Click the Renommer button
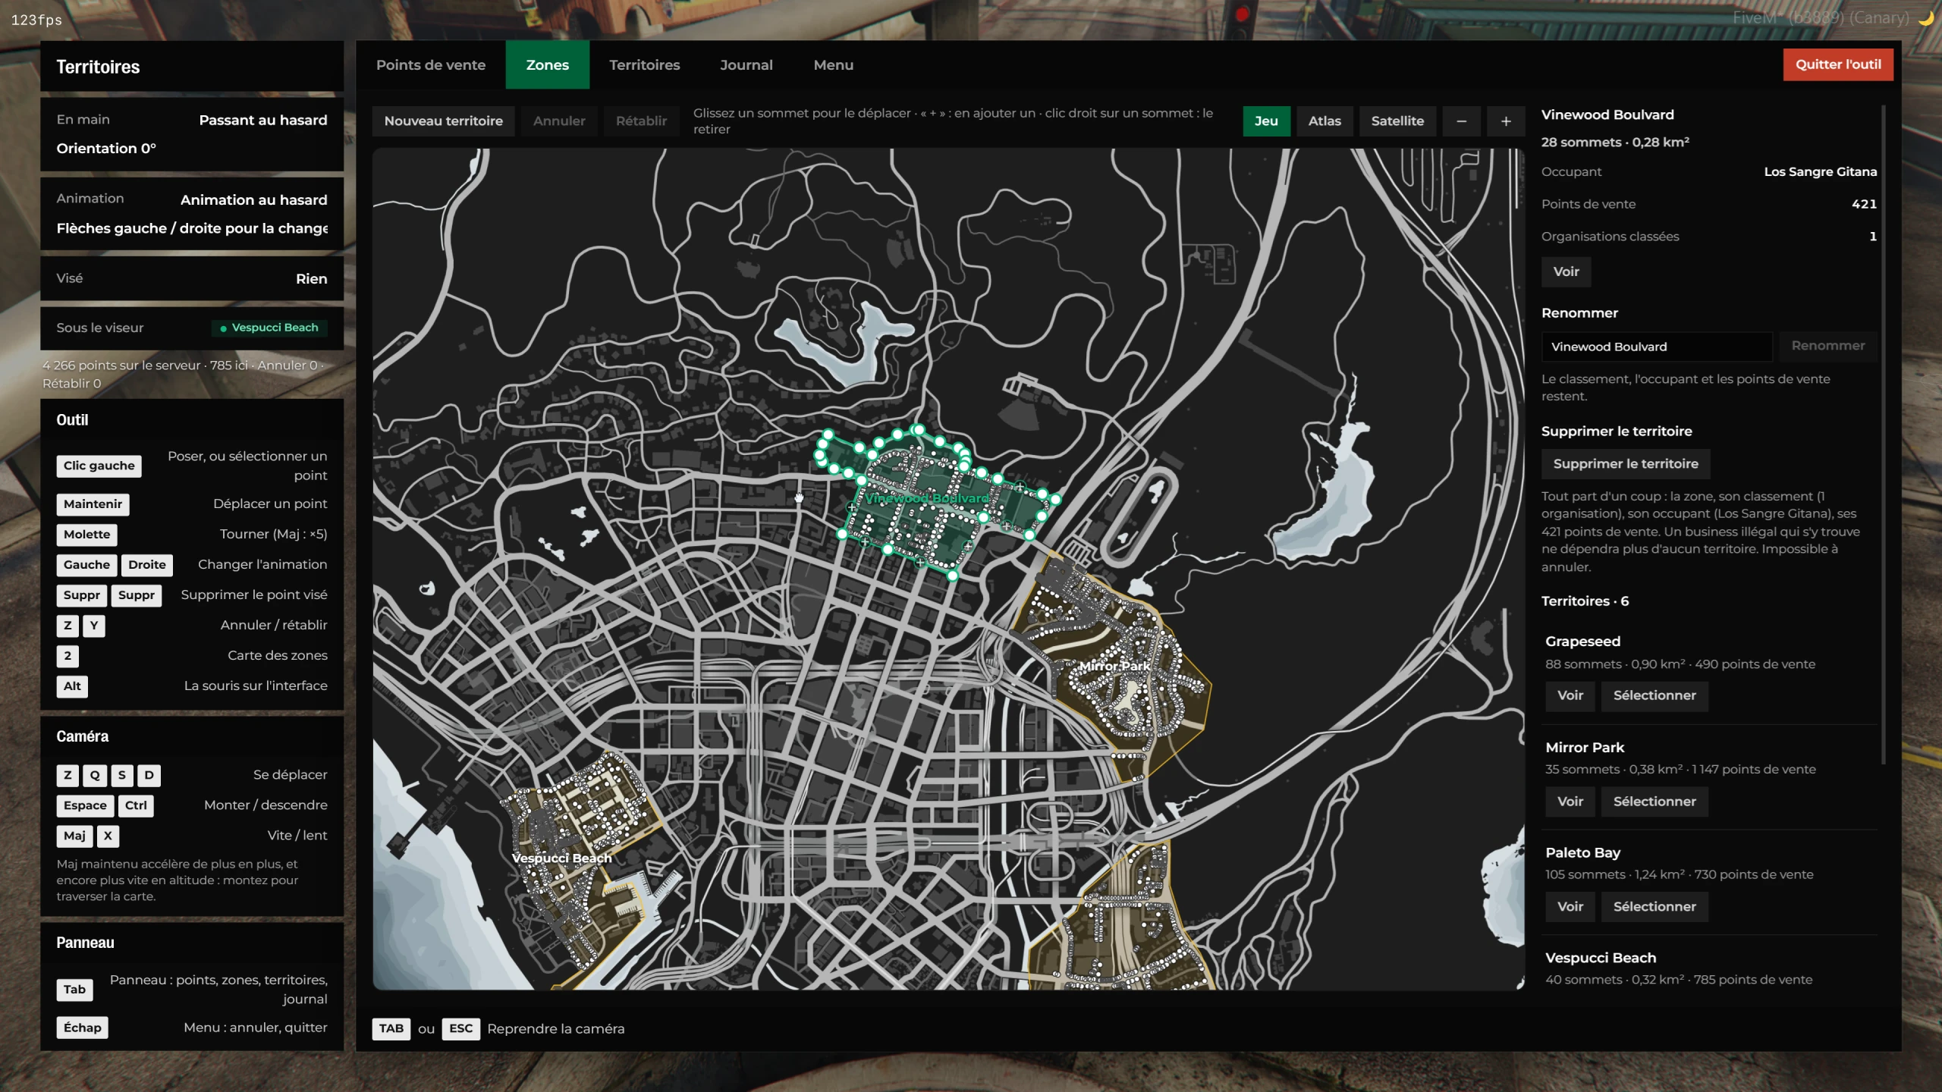 pos(1828,346)
